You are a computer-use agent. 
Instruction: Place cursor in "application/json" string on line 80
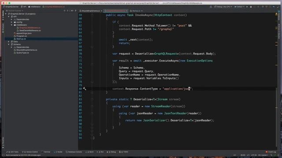[177, 89]
